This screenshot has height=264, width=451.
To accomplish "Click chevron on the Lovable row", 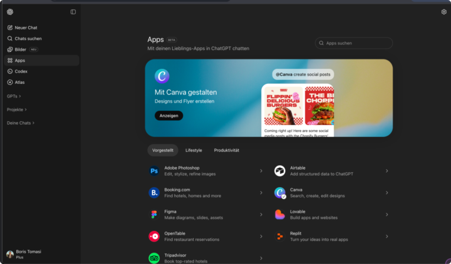I will pyautogui.click(x=387, y=215).
